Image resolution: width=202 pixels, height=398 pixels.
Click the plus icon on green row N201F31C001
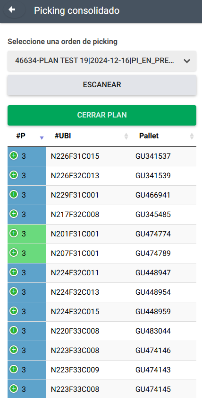click(14, 233)
